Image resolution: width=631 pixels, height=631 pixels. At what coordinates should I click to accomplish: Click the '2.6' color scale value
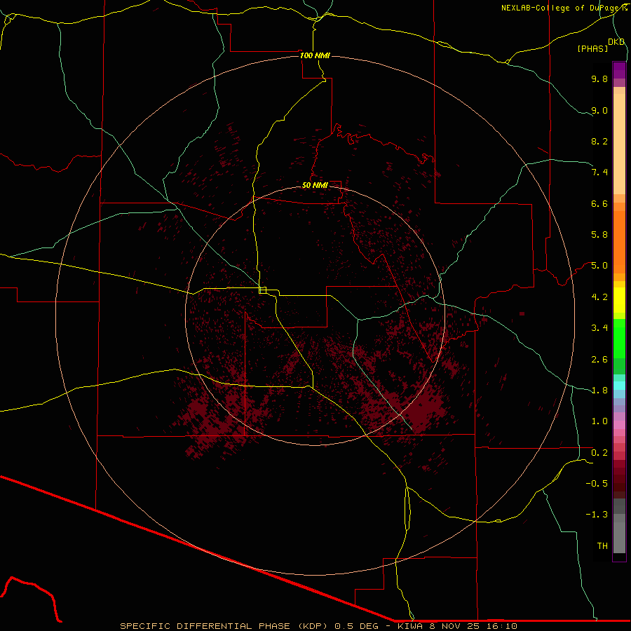[599, 360]
